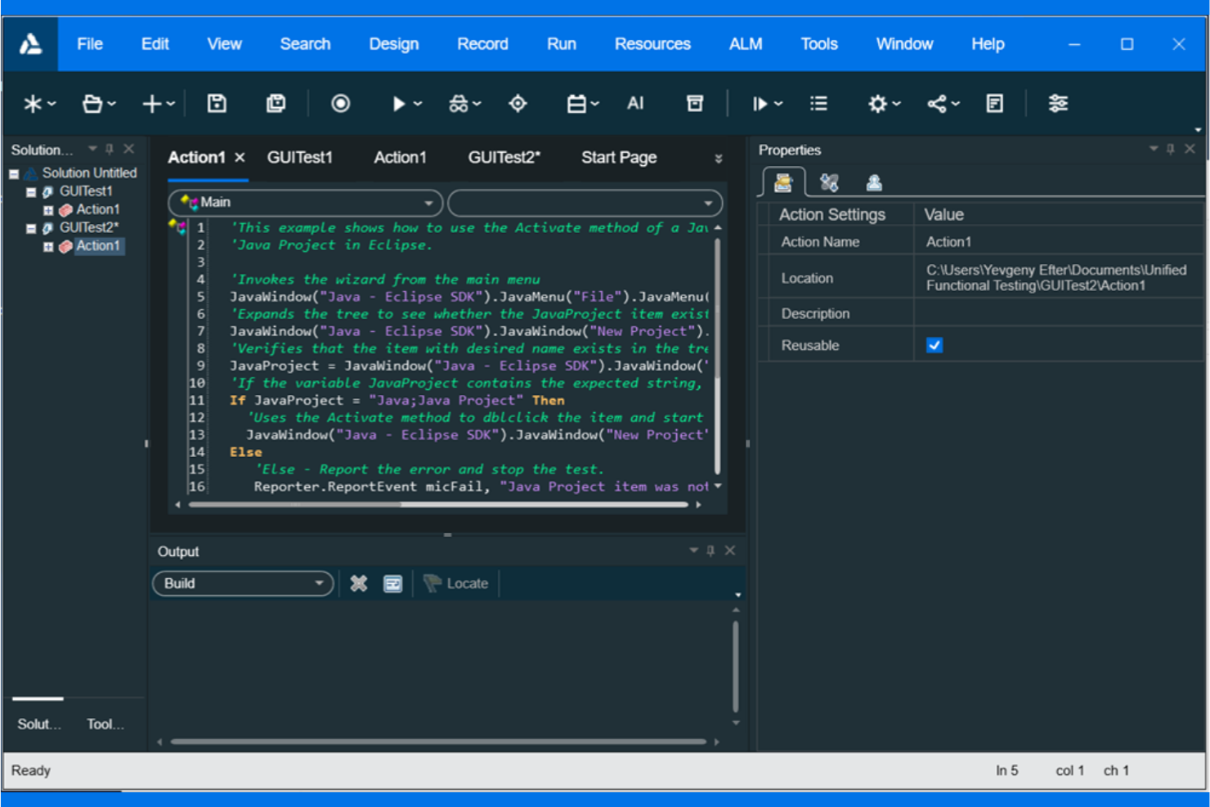Select first Properties tab icon
Image resolution: width=1210 pixels, height=807 pixels.
(x=783, y=182)
